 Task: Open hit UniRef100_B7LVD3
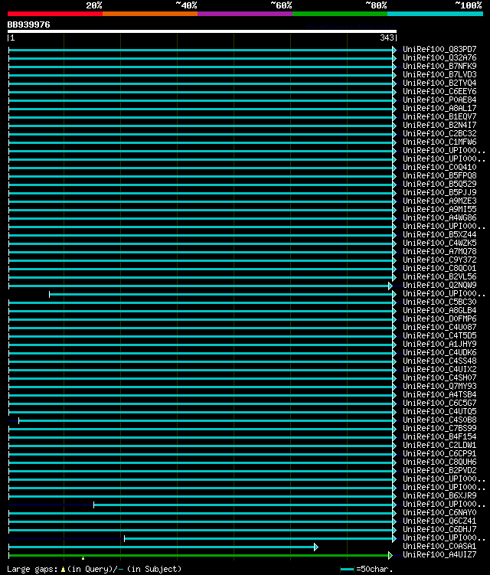click(x=439, y=74)
